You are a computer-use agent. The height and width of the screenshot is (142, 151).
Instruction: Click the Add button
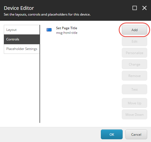point(134,30)
